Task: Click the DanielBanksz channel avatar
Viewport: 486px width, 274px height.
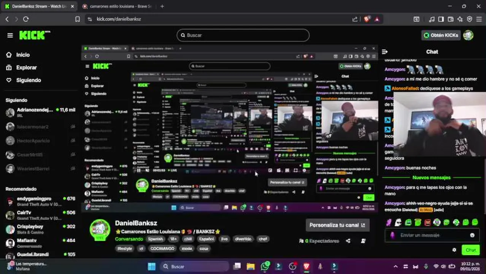Action: point(100,229)
